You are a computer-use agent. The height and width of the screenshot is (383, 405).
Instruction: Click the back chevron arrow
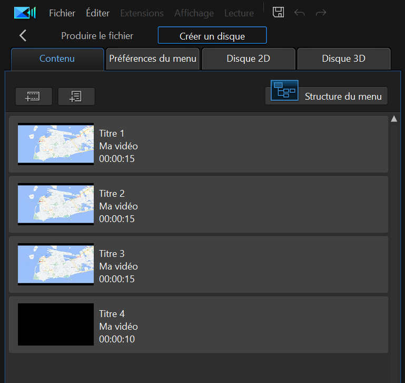point(23,35)
